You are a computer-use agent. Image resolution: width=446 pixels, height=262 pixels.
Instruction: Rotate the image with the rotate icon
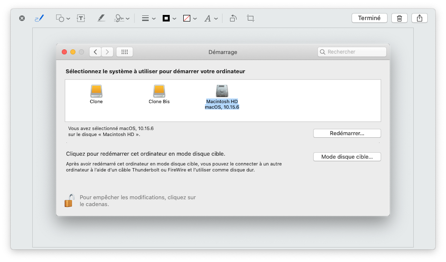point(233,18)
